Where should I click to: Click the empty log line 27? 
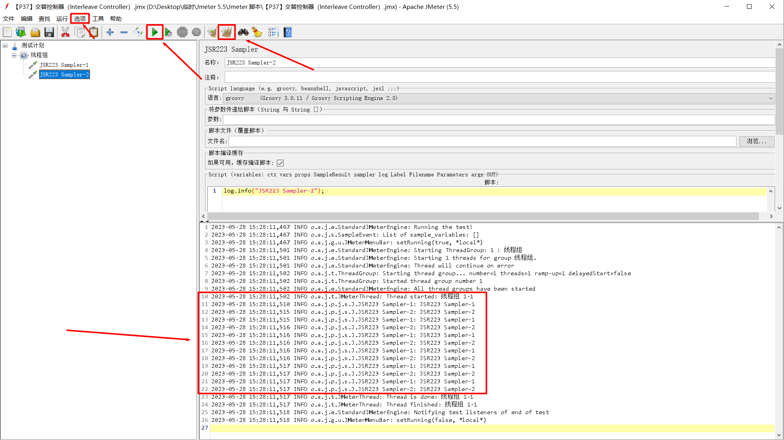492,428
